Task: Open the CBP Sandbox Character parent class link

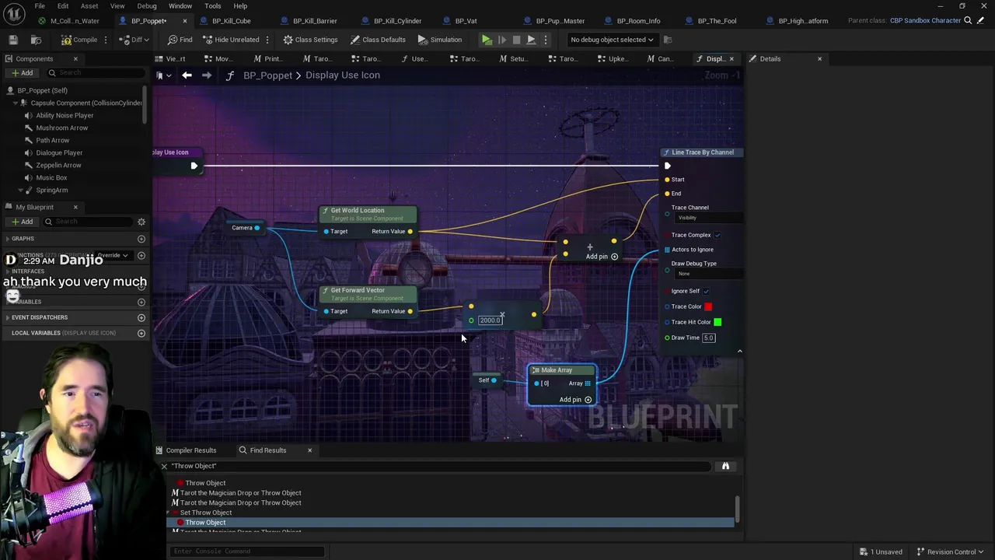Action: click(x=925, y=21)
